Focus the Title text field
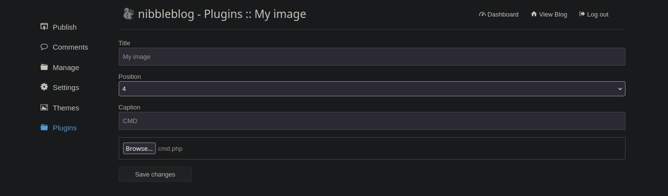The height and width of the screenshot is (196, 668). (x=372, y=56)
